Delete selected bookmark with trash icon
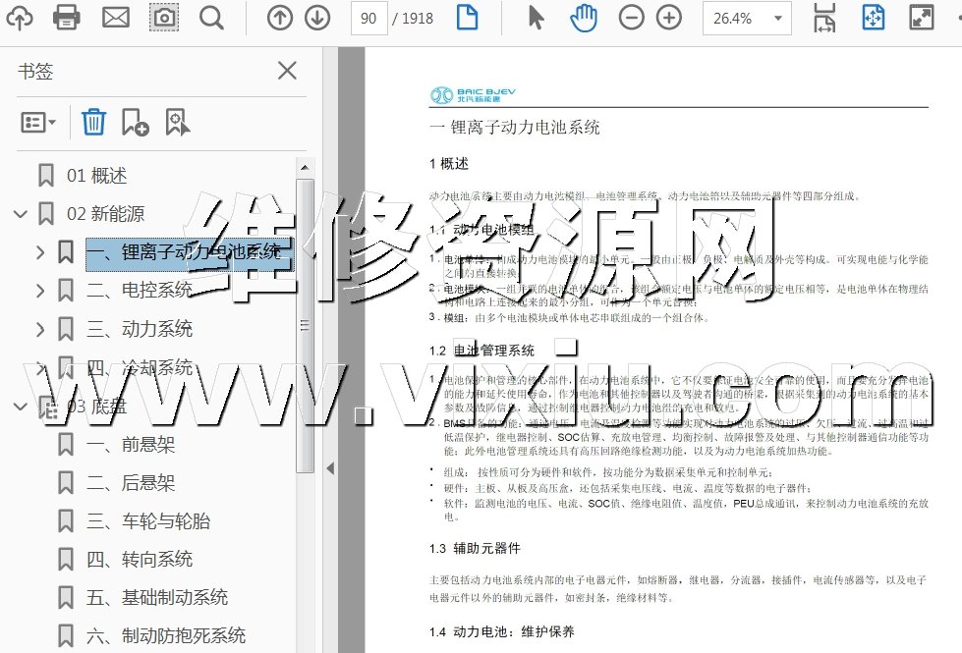 tap(93, 122)
